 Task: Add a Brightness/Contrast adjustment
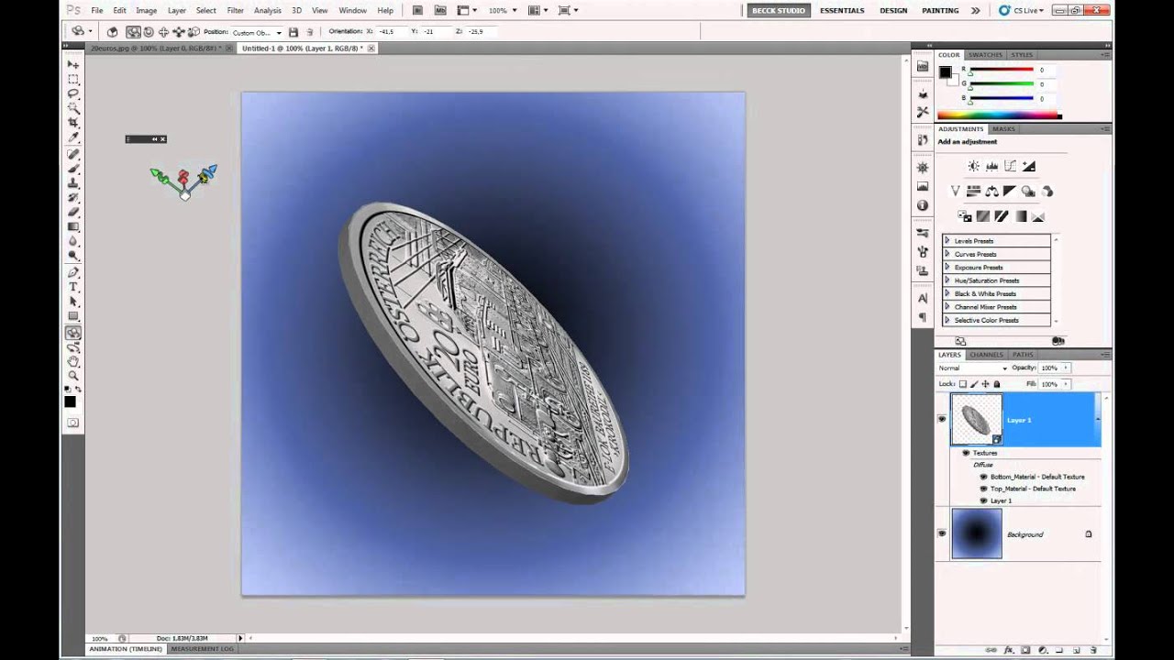click(973, 166)
